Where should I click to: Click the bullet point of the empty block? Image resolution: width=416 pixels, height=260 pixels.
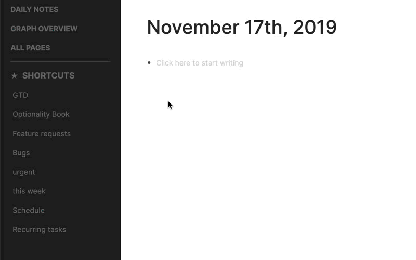[x=149, y=63]
